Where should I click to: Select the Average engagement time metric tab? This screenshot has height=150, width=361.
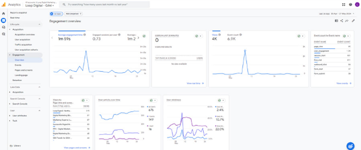72,37
